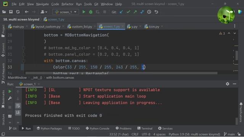This screenshot has height=137, width=244.
Task: Push commits with the green up-right arrow
Action: 135,12
